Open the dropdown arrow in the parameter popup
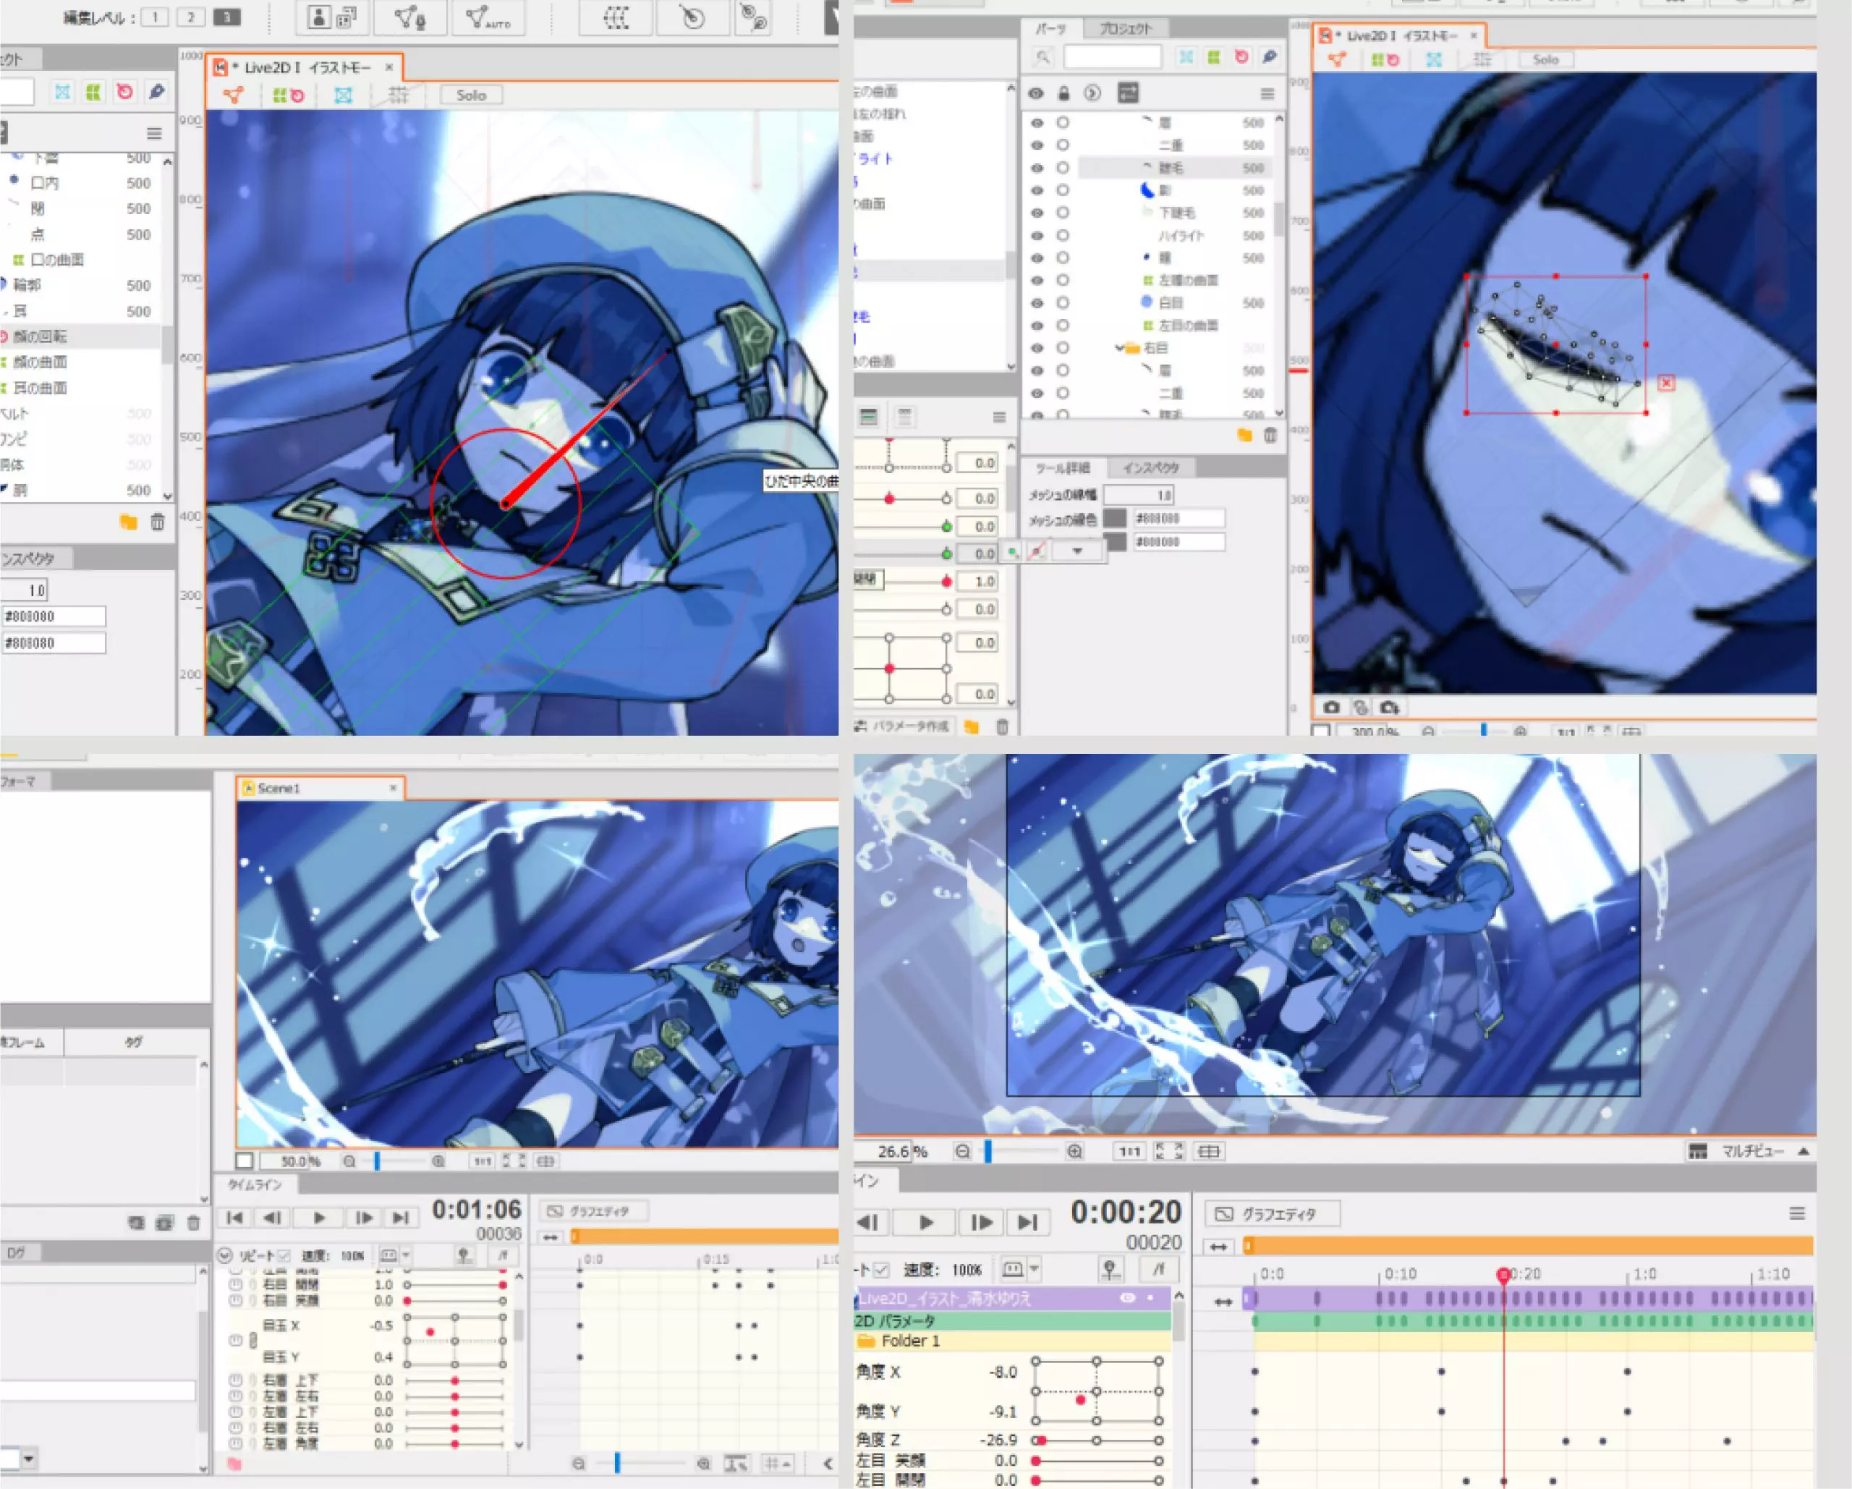This screenshot has width=1852, height=1489. tap(1077, 551)
